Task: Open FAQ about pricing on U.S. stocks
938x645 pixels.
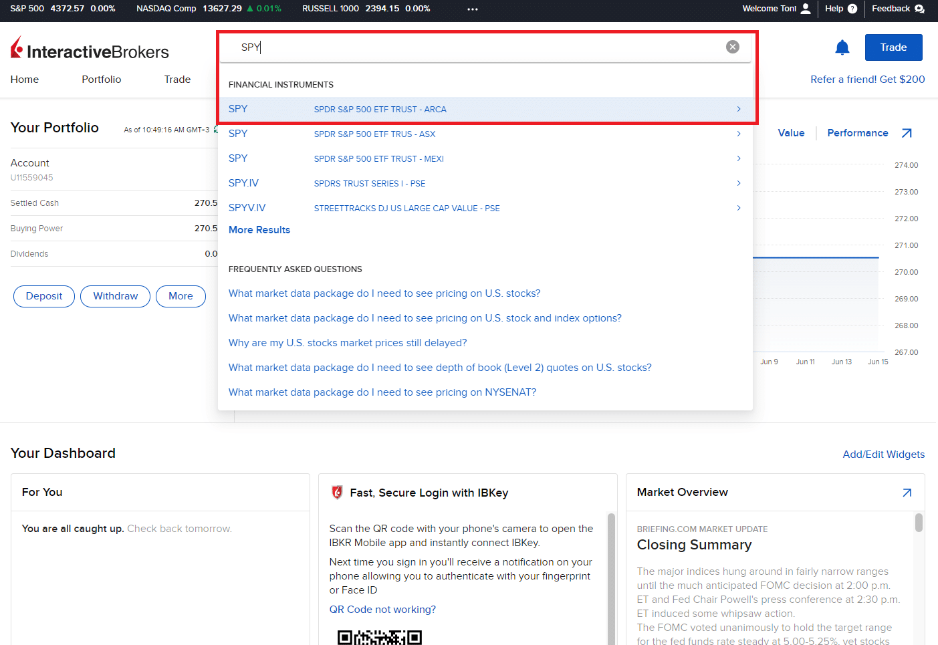Action: coord(384,293)
